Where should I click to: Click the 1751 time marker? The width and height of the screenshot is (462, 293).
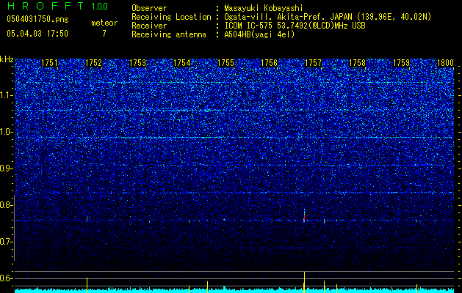click(49, 63)
